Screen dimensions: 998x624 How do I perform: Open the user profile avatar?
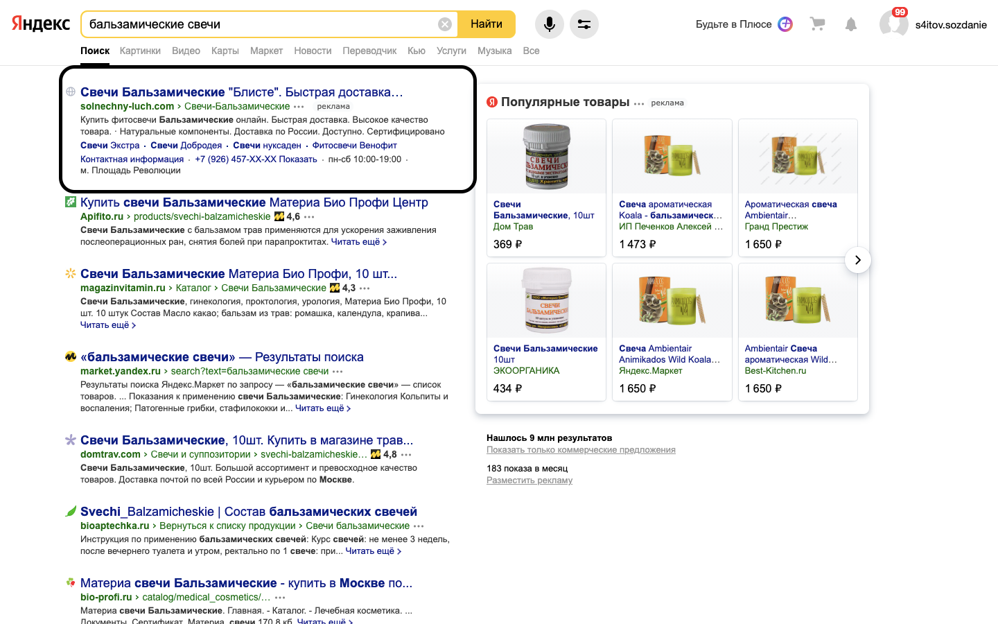click(893, 24)
